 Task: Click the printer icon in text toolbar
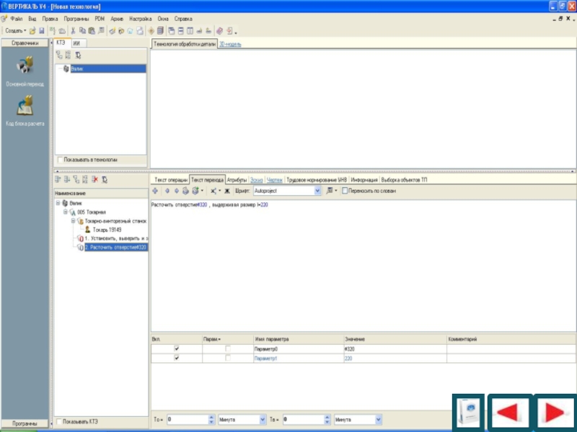[185, 191]
